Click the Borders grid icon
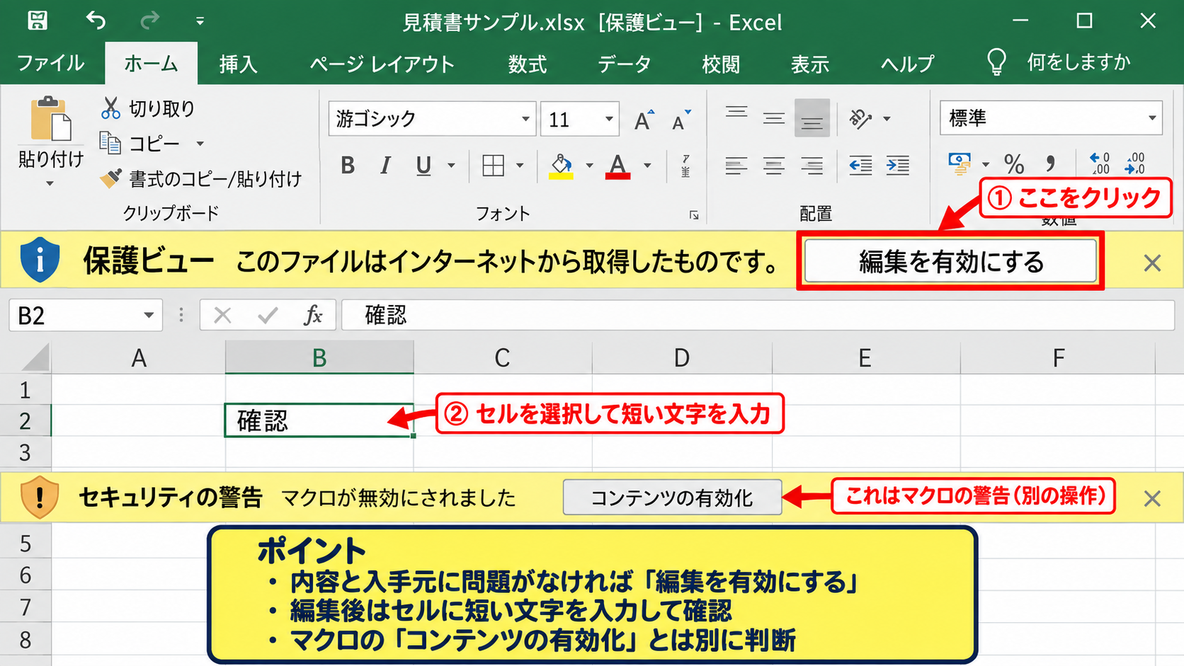 coord(493,166)
